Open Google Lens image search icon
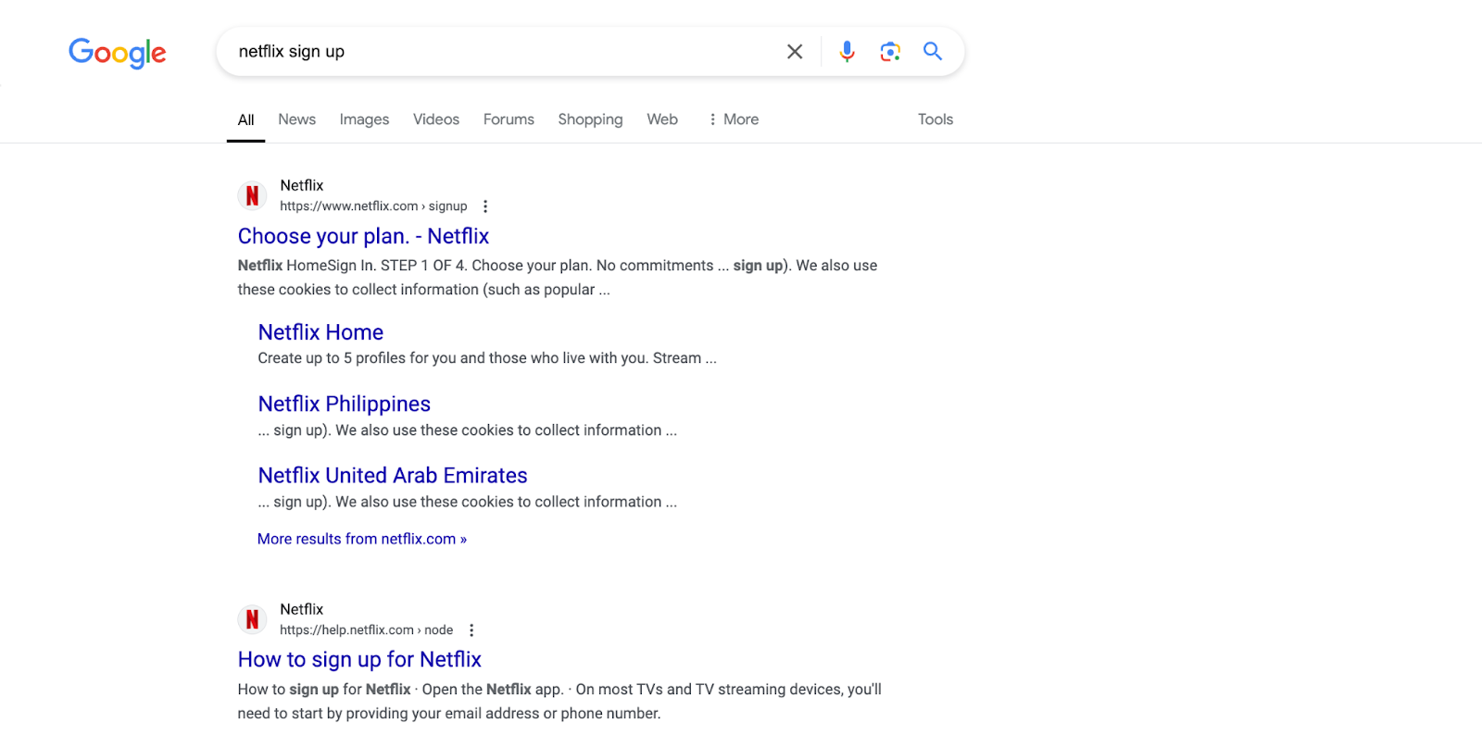The image size is (1482, 748). click(890, 52)
